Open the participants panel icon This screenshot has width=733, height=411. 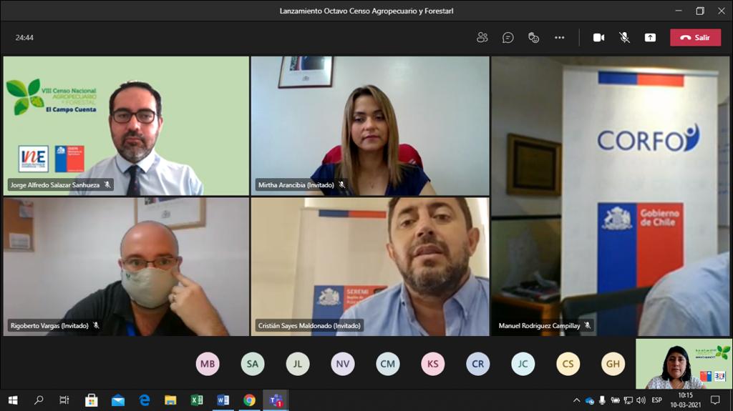click(482, 37)
